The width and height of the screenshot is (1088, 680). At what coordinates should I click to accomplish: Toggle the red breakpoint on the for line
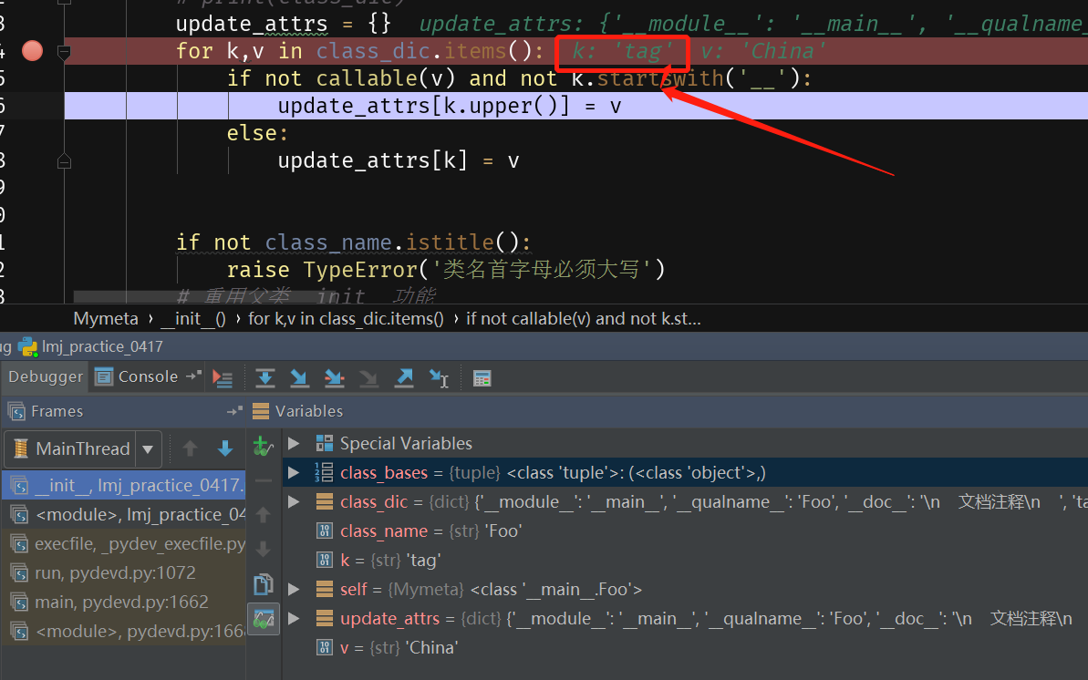[x=32, y=51]
